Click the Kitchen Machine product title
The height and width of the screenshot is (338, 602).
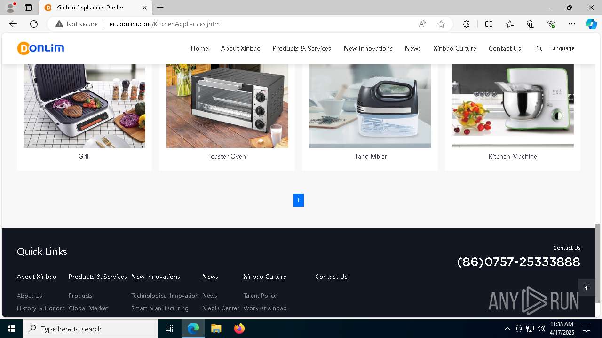click(x=513, y=156)
